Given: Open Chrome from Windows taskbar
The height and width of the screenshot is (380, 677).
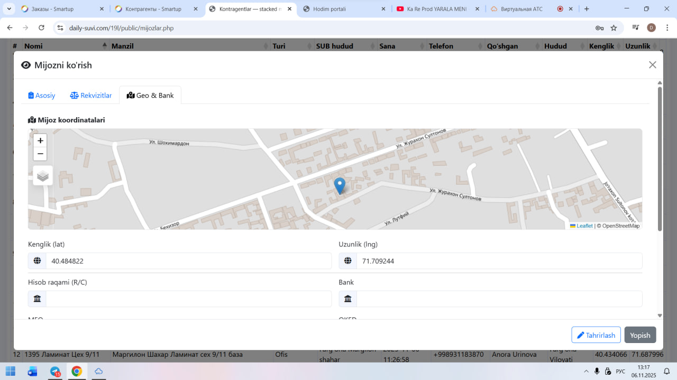Looking at the screenshot, I should pos(77,371).
